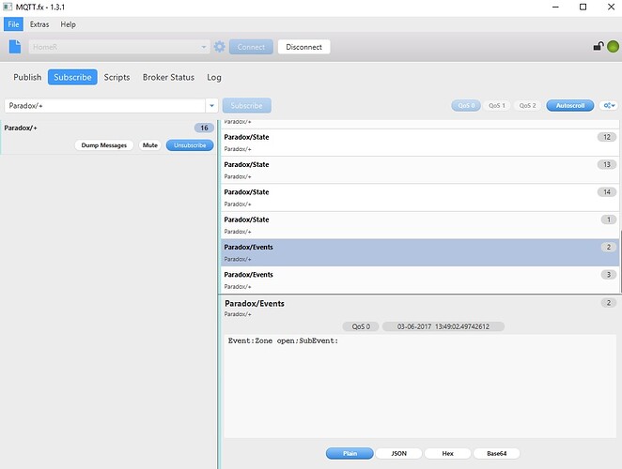Select QoS 0 toggle button

[465, 106]
